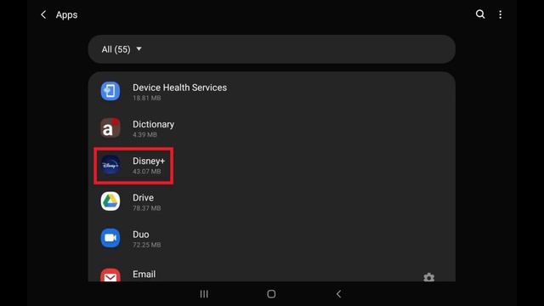
Task: Tap the Disney+ app icon
Action: 110,165
